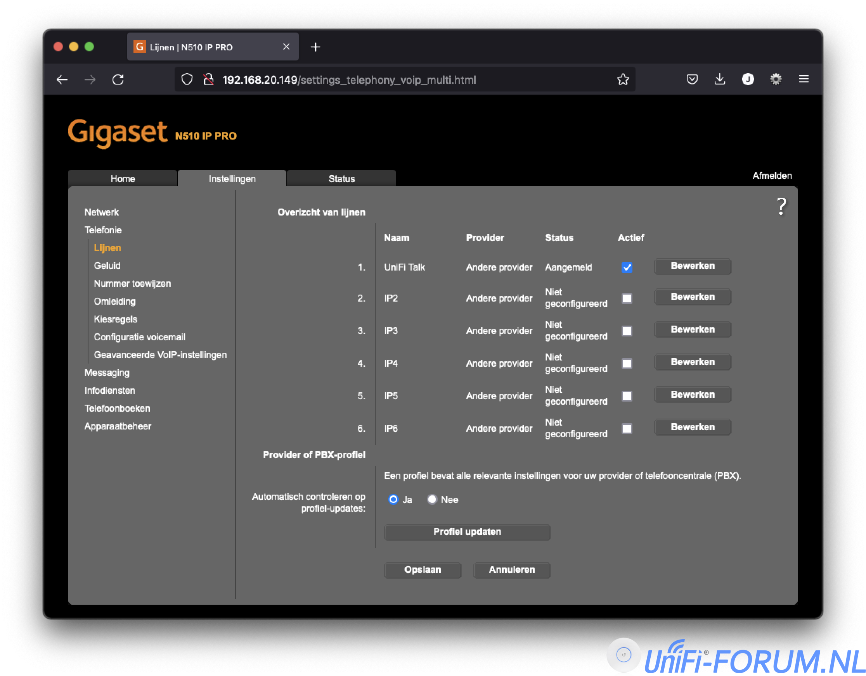This screenshot has width=866, height=676.
Task: Click the question mark help icon
Action: pyautogui.click(x=781, y=207)
